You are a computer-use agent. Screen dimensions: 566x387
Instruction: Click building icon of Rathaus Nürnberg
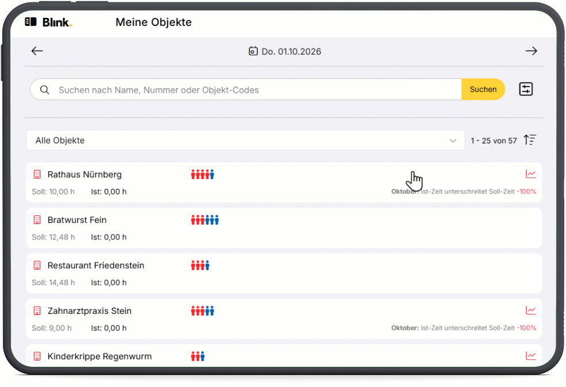pos(37,174)
